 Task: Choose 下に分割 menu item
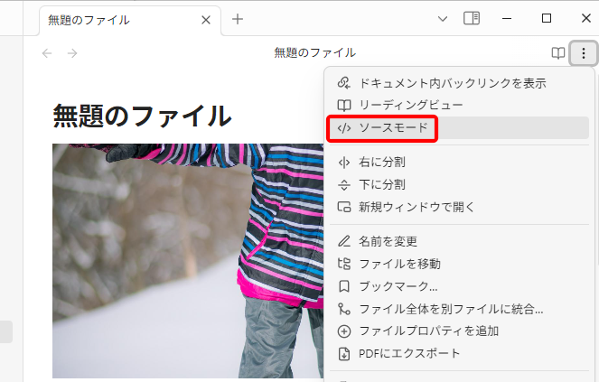[459, 185]
